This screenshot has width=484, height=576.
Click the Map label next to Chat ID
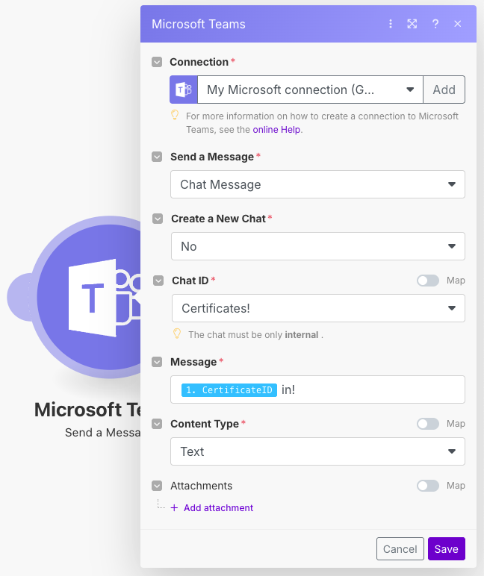(x=456, y=281)
